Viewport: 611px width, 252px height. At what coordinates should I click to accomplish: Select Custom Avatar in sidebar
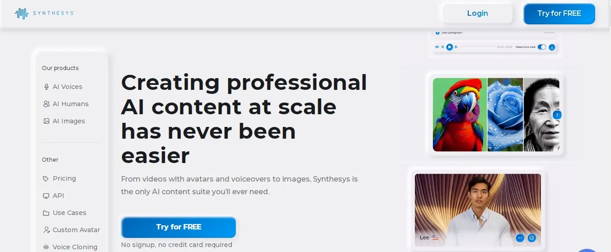(x=71, y=230)
